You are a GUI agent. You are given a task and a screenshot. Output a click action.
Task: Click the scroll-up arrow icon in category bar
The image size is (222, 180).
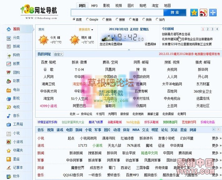[x=218, y=129]
